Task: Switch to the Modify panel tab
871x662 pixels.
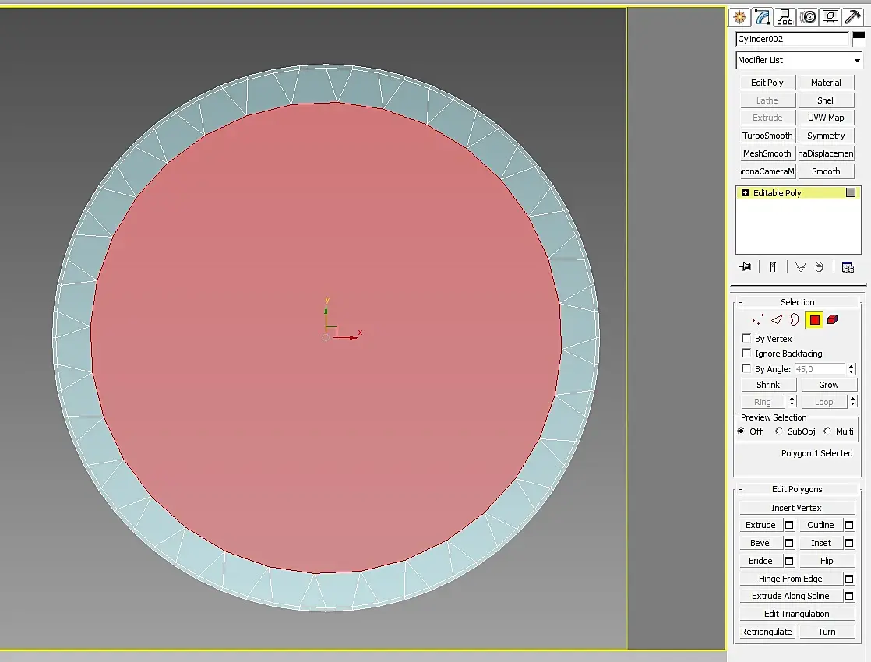Action: point(762,17)
